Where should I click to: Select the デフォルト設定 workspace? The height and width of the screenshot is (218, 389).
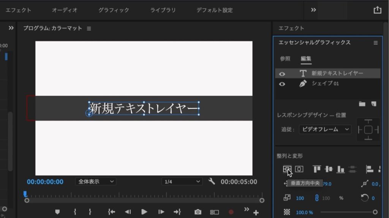[215, 10]
